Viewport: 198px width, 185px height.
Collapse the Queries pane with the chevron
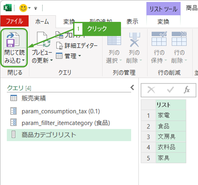tap(132, 87)
